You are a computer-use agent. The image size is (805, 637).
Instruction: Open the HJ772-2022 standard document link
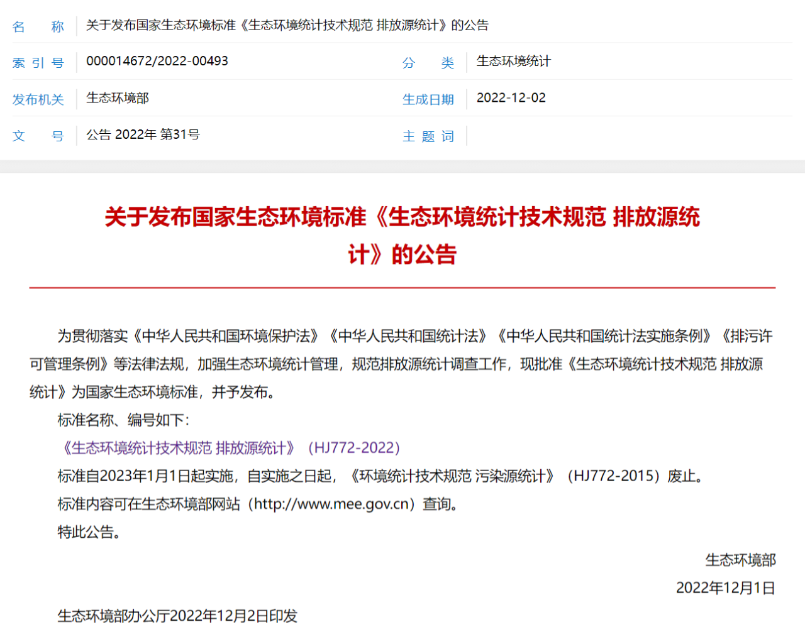coord(230,448)
